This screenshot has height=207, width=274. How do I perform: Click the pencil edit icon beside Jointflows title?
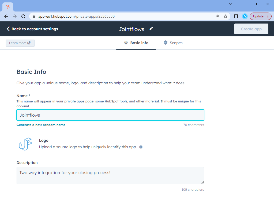[x=151, y=29]
